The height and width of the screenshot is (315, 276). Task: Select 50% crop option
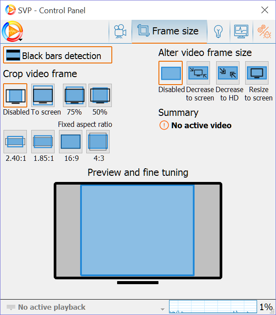(100, 96)
